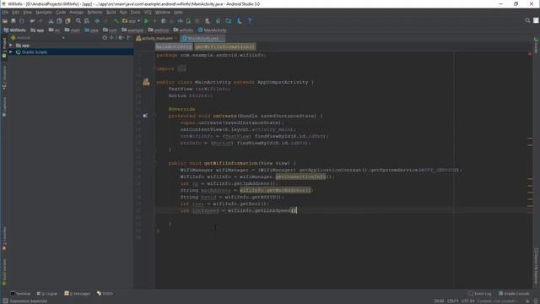Open the VCS menu
This screenshot has width=540, height=304.
tap(148, 12)
